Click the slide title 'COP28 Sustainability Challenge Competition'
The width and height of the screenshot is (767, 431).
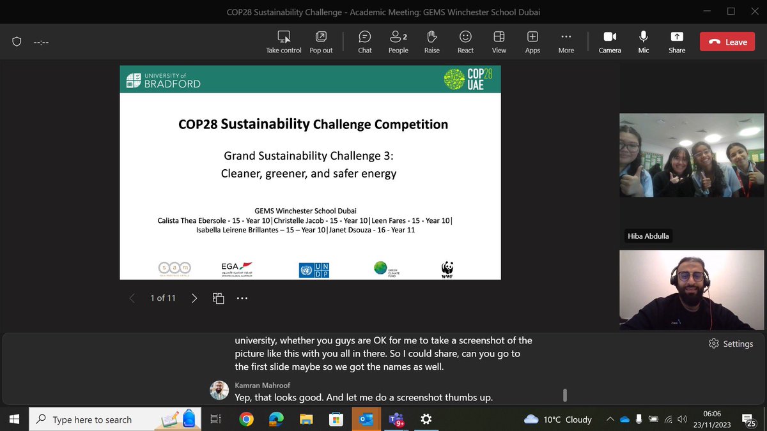pos(313,124)
